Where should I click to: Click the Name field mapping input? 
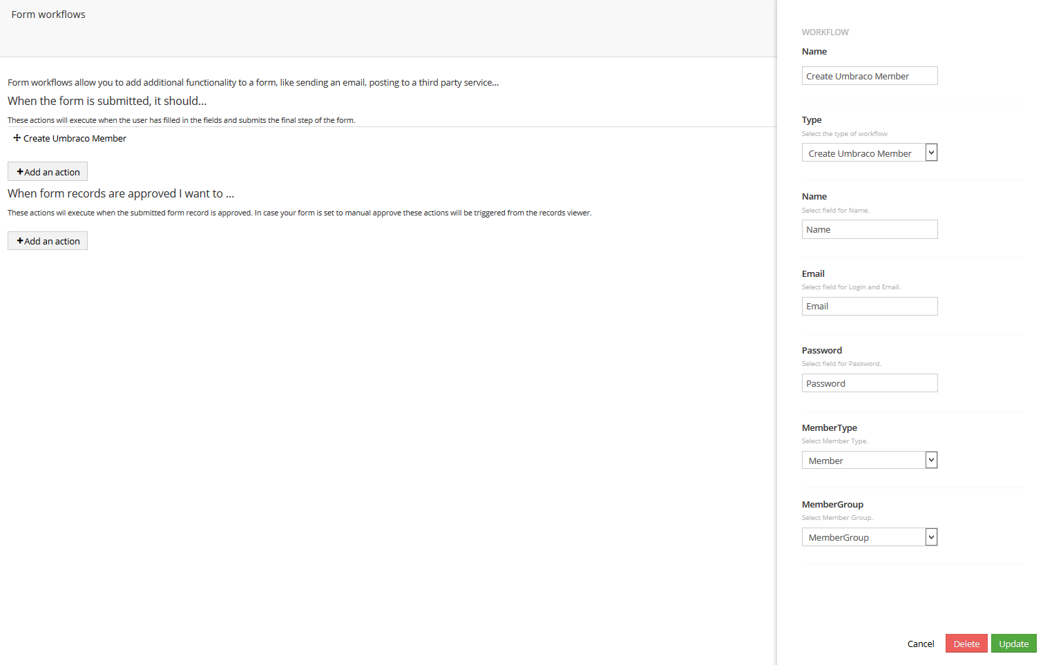click(870, 229)
